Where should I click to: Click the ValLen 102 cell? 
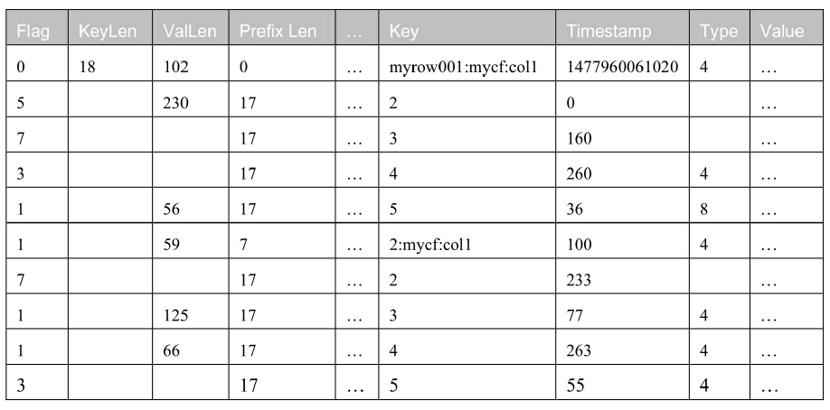tap(191, 63)
